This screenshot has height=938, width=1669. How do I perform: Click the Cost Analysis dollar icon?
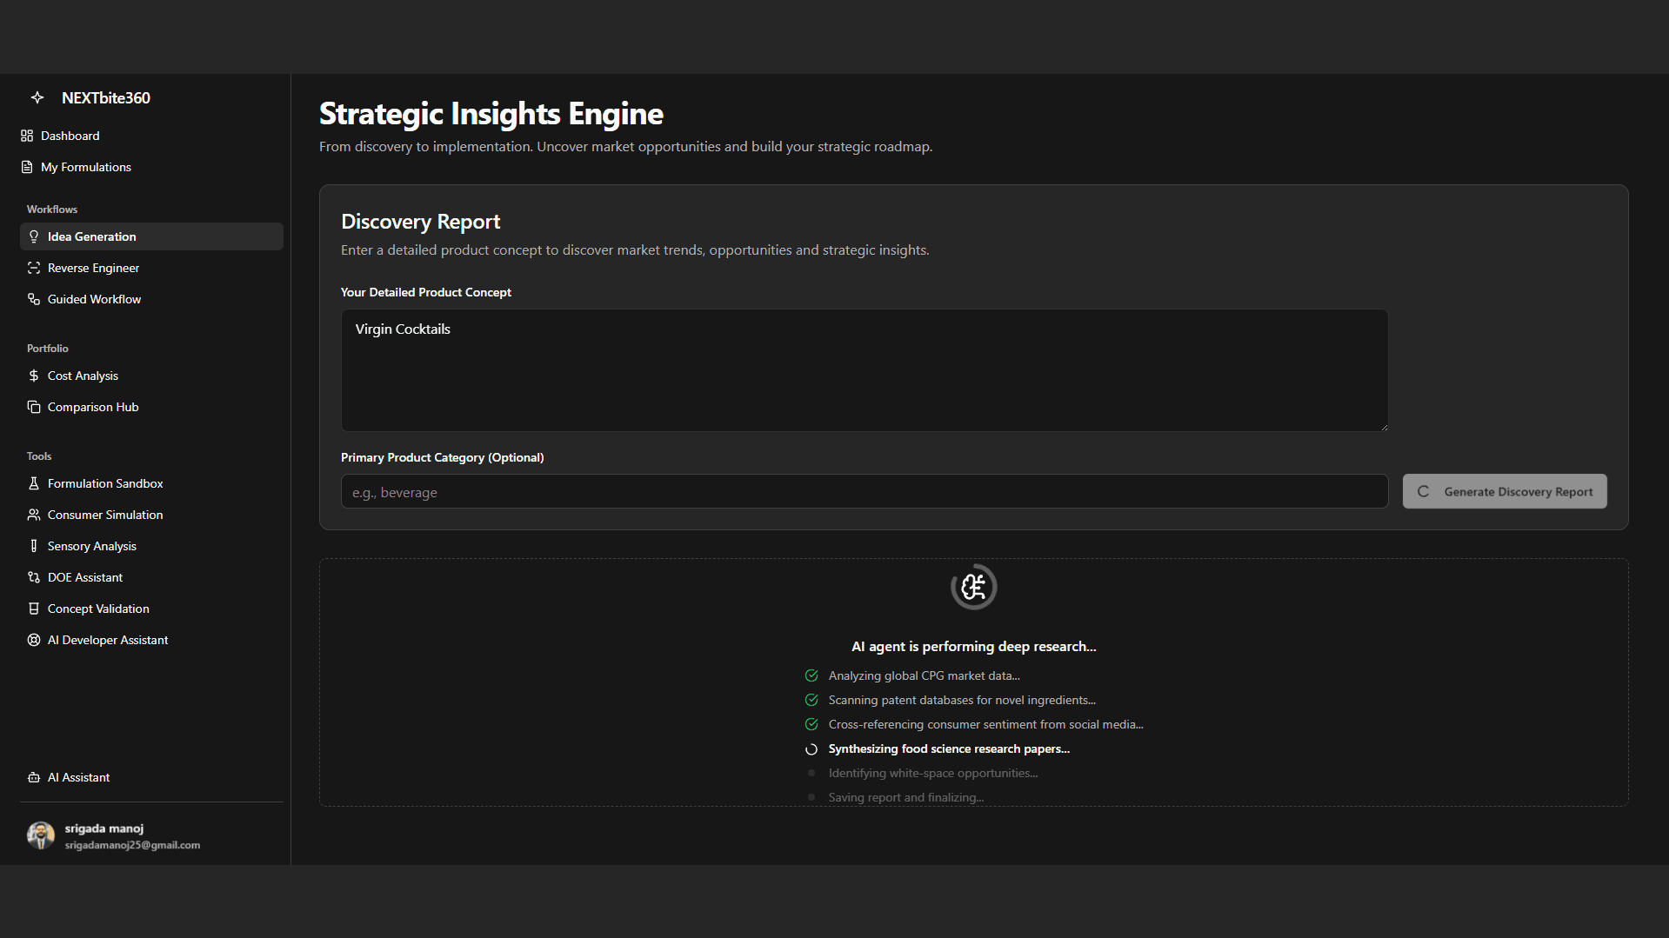34,376
